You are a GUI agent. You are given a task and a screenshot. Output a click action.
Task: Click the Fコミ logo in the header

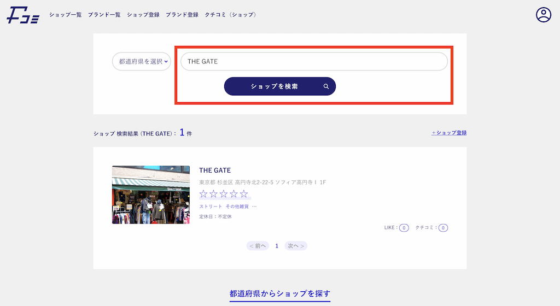[22, 15]
